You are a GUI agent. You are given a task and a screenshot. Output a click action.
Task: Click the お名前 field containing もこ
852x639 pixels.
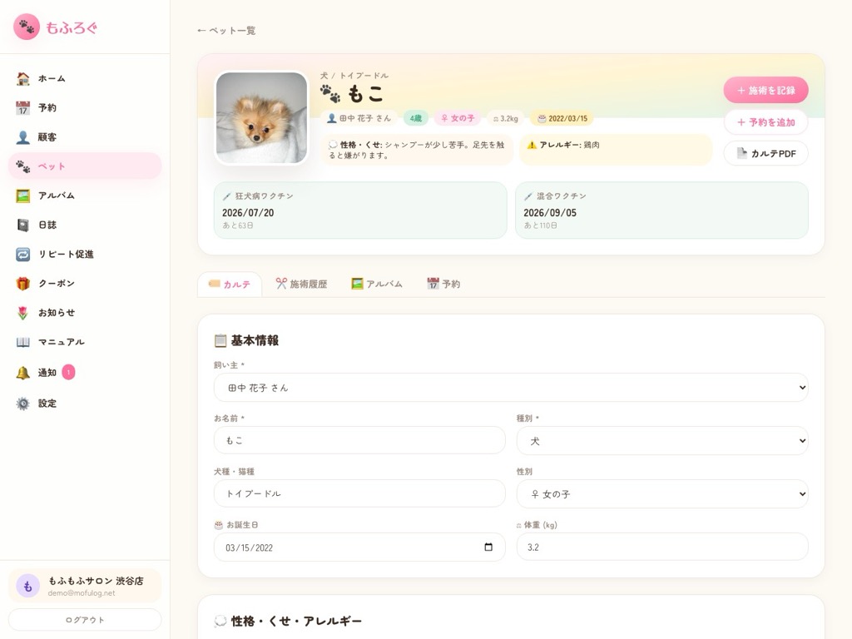point(359,441)
